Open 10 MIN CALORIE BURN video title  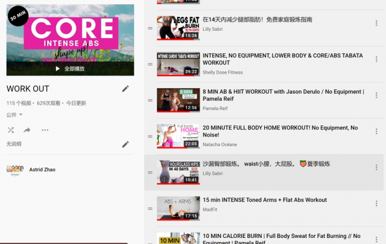tap(282, 239)
